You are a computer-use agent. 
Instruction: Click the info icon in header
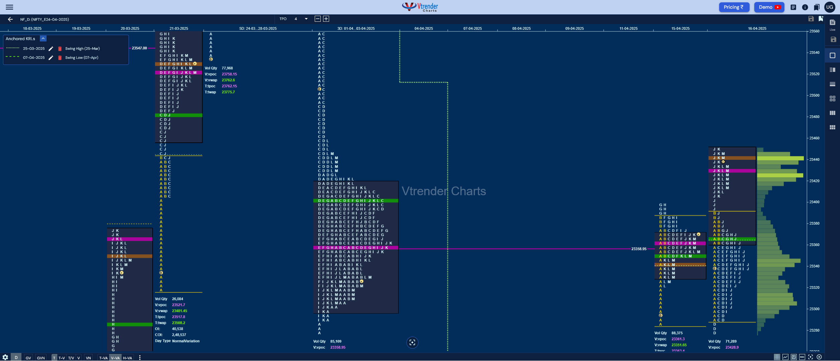click(x=805, y=7)
